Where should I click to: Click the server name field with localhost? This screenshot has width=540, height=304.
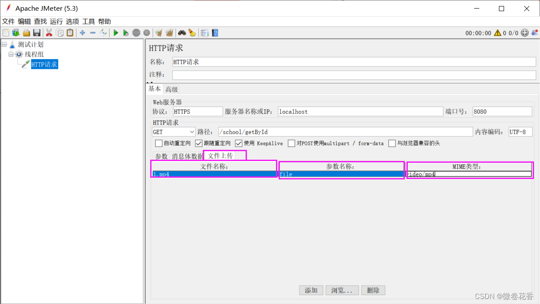point(360,111)
